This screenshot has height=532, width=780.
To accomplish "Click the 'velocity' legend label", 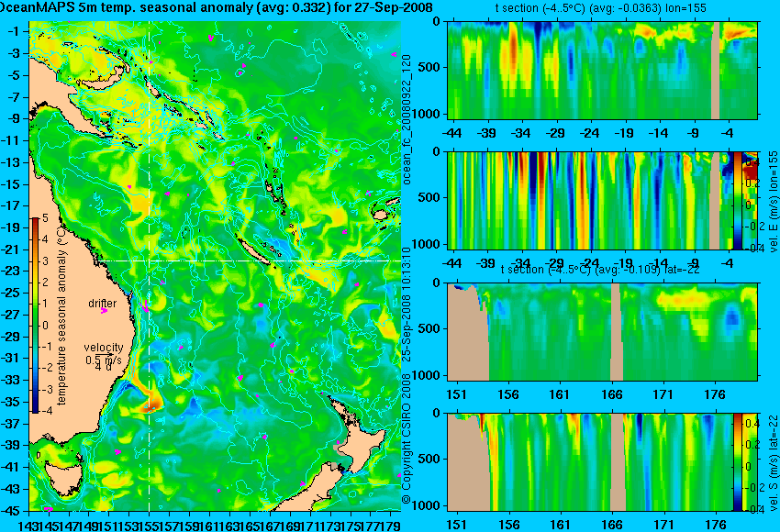I will pyautogui.click(x=104, y=347).
